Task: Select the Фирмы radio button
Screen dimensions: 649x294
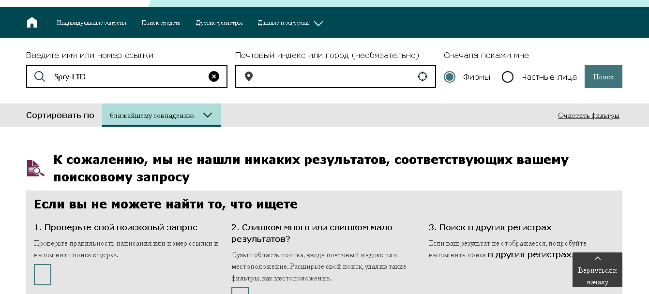Action: 450,76
